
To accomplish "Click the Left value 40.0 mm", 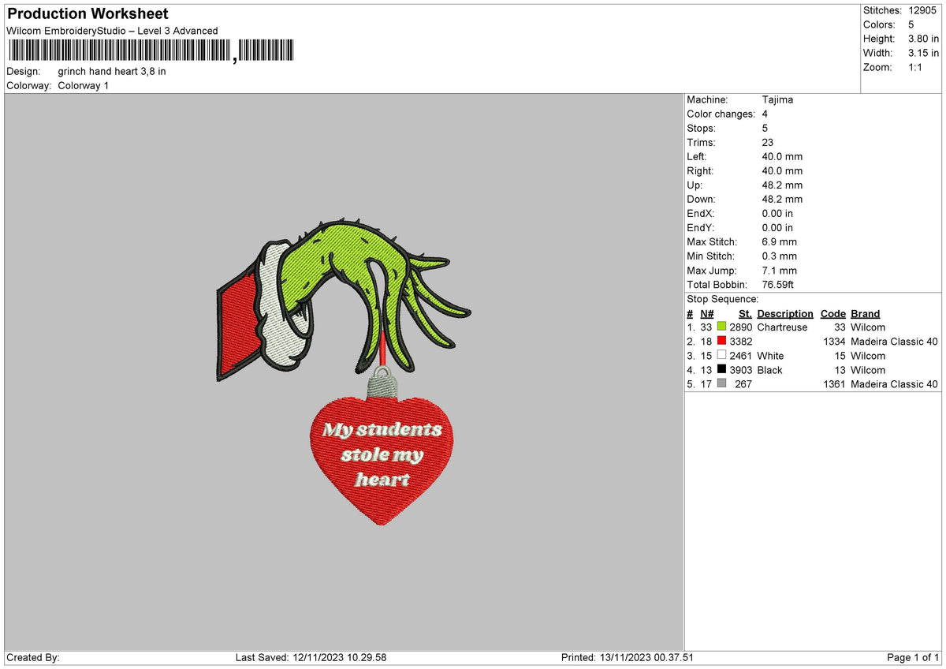I will 782,157.
